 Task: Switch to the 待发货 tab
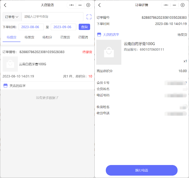pos(29,37)
